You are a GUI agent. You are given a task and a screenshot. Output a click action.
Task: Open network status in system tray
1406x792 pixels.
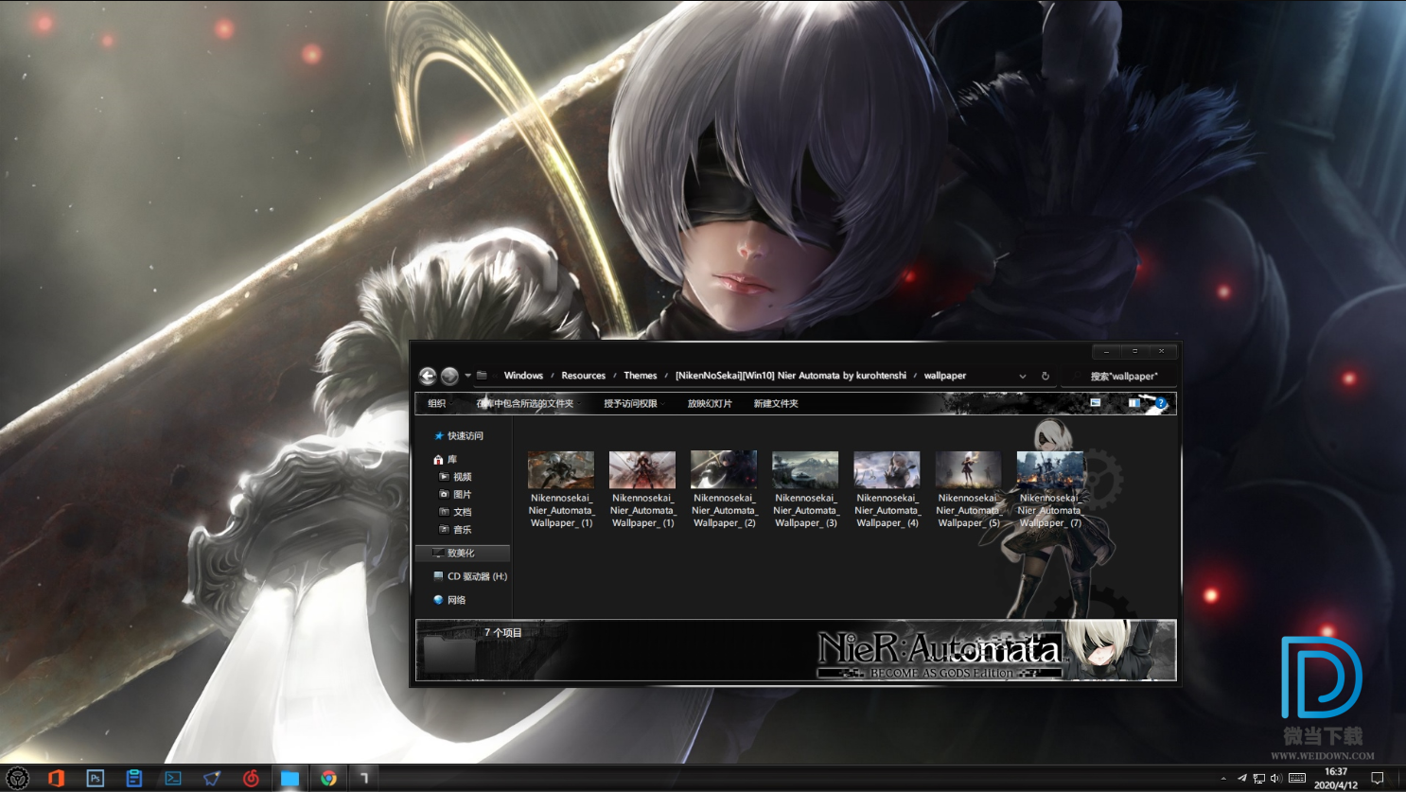(1258, 778)
